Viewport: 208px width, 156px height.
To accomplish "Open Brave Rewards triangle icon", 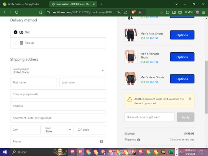I will (140, 12).
